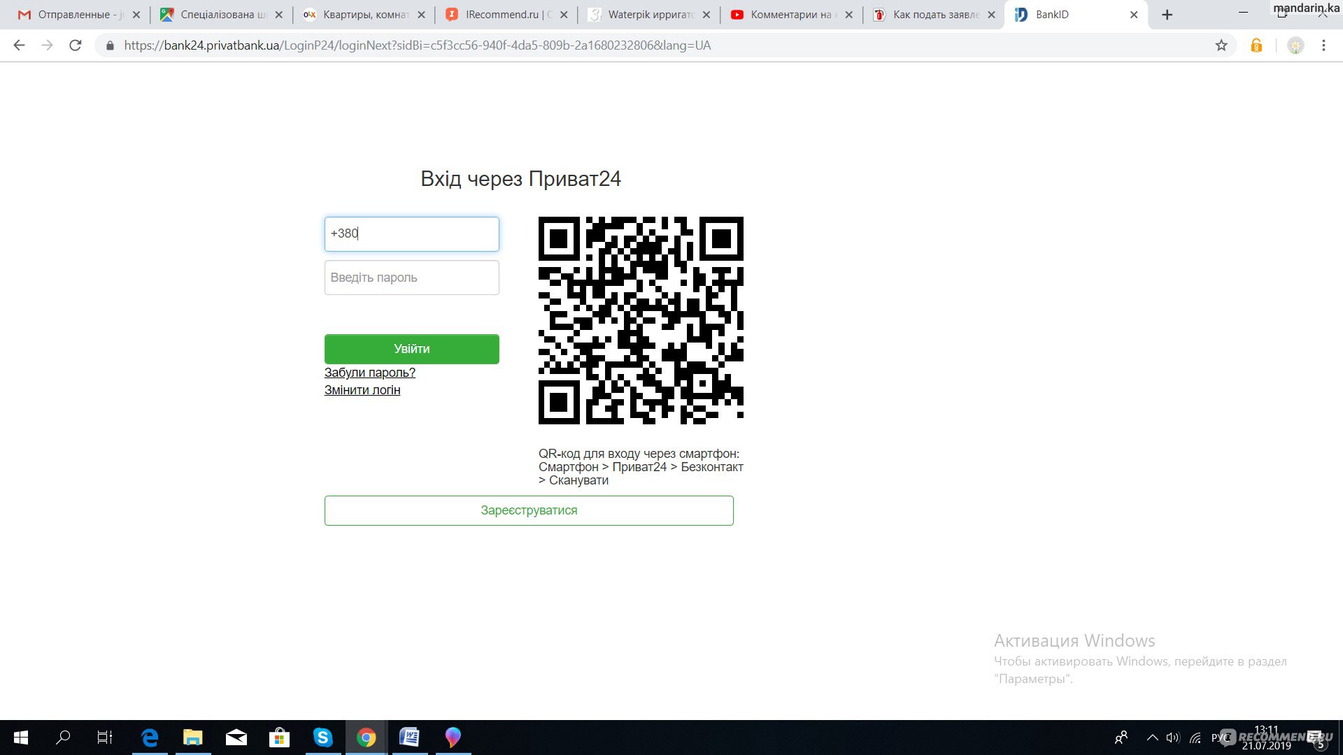Click the padlock site info icon
Screen dimensions: 1343x755
tap(110, 45)
